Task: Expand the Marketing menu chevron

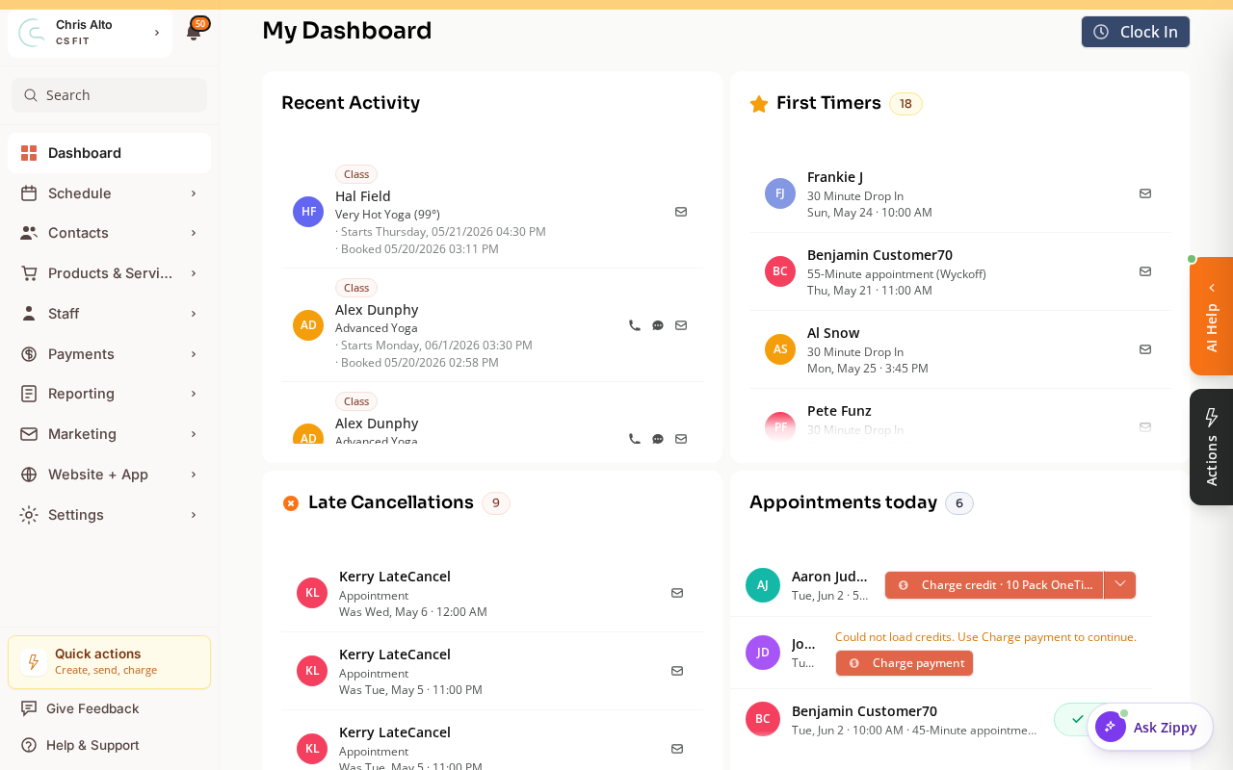Action: (x=194, y=434)
